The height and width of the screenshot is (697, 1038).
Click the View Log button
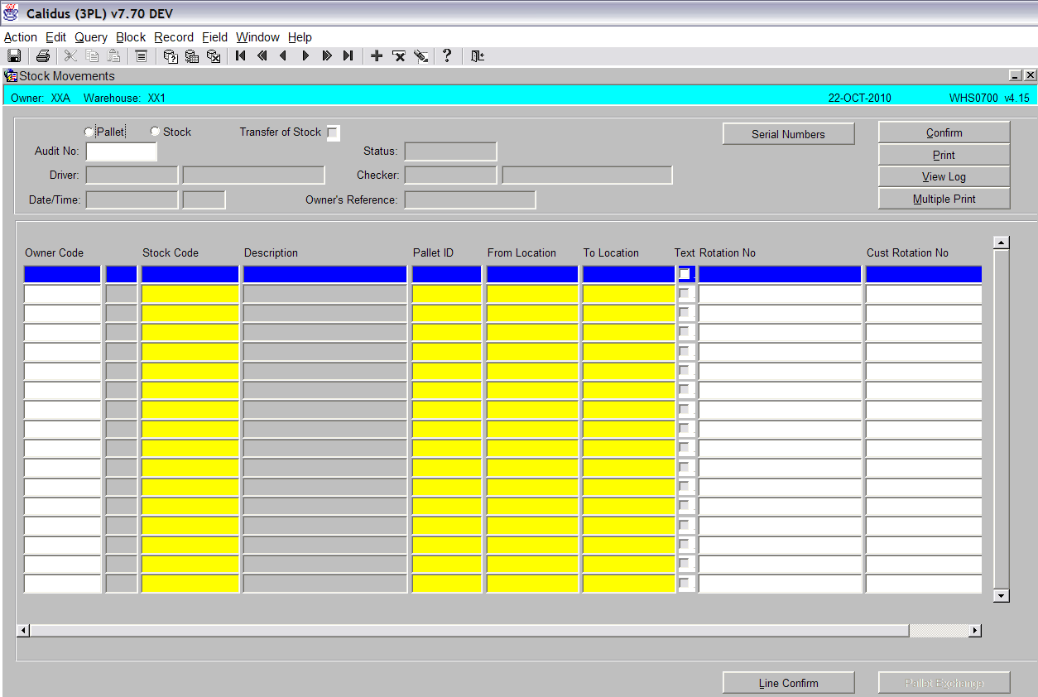point(944,176)
